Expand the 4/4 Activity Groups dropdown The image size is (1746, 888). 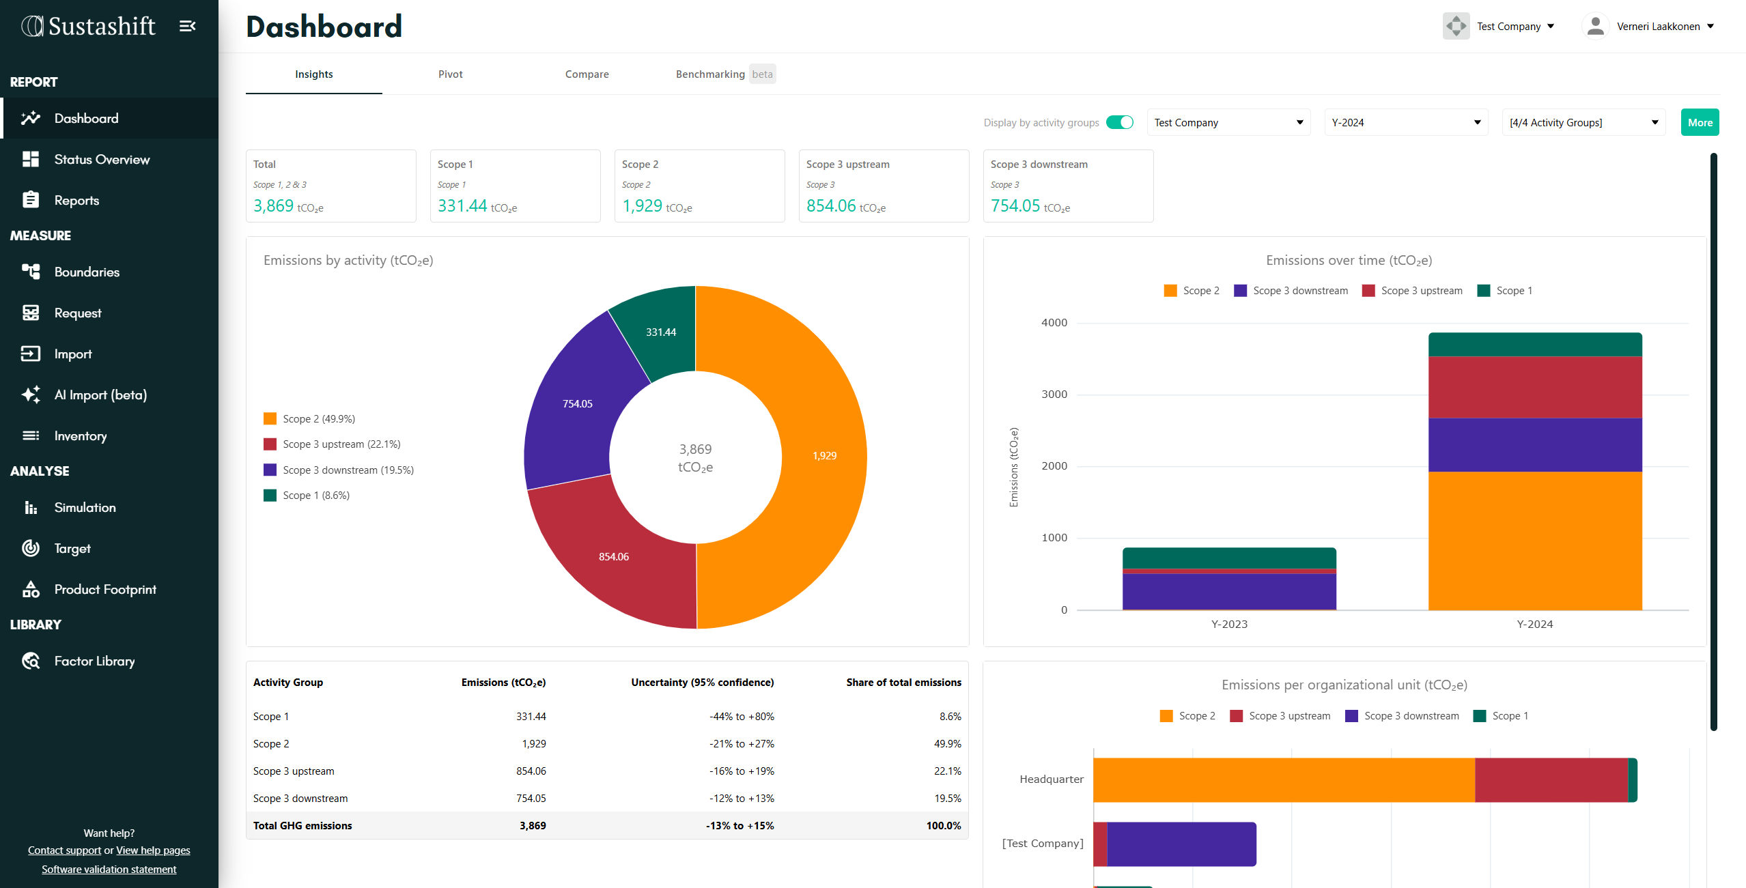[x=1583, y=123]
